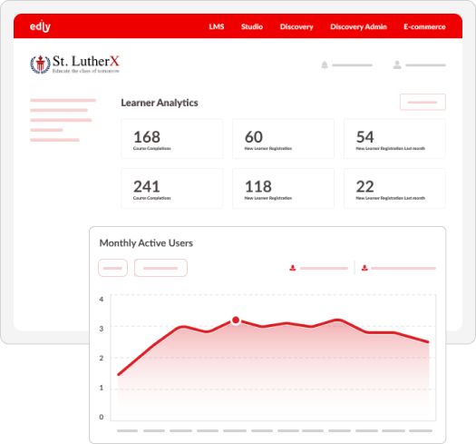This screenshot has height=444, width=476.
Task: Select the highlighted data point on the chart line
Action: (236, 321)
